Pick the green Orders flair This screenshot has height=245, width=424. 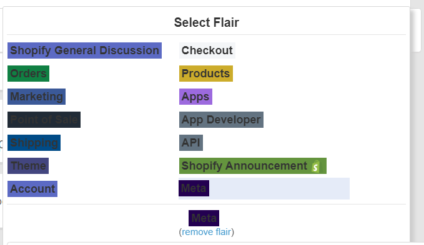click(28, 74)
